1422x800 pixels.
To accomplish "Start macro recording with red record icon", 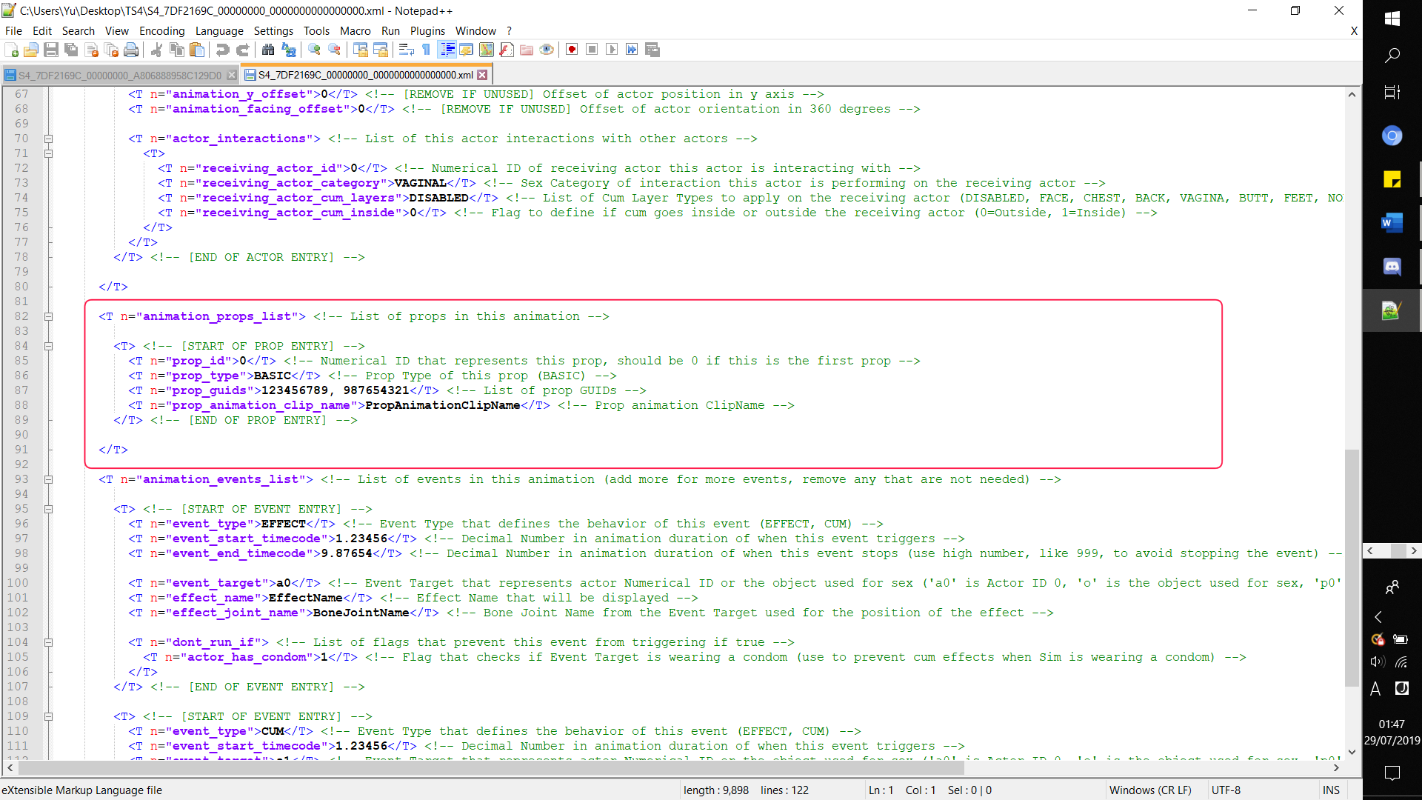I will click(572, 50).
